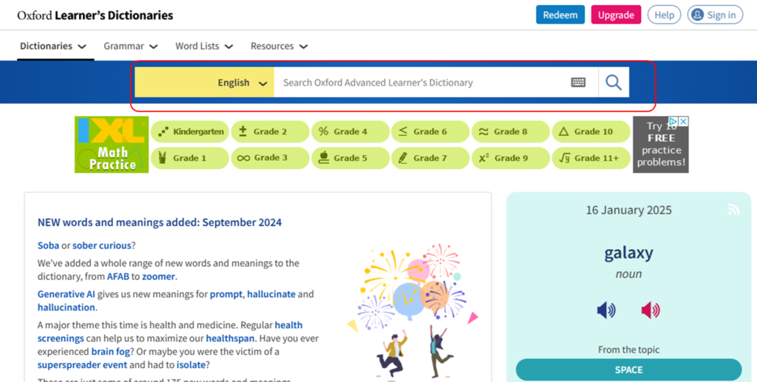Open the healthspan word link

pyautogui.click(x=231, y=338)
